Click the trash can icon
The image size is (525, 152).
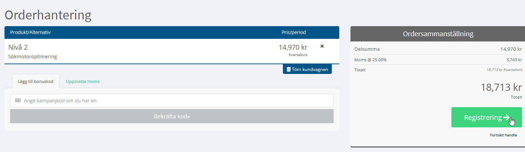pyautogui.click(x=288, y=69)
